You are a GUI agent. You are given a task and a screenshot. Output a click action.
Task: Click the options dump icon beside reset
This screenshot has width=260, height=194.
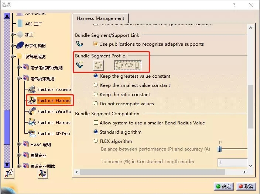tap(42, 174)
